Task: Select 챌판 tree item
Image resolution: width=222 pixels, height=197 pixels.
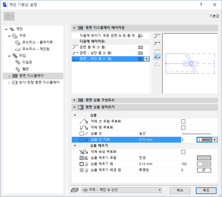Action: tap(26, 69)
